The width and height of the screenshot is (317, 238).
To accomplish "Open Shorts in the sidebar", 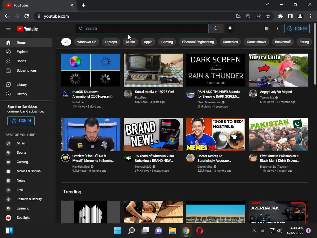I will tap(26, 61).
